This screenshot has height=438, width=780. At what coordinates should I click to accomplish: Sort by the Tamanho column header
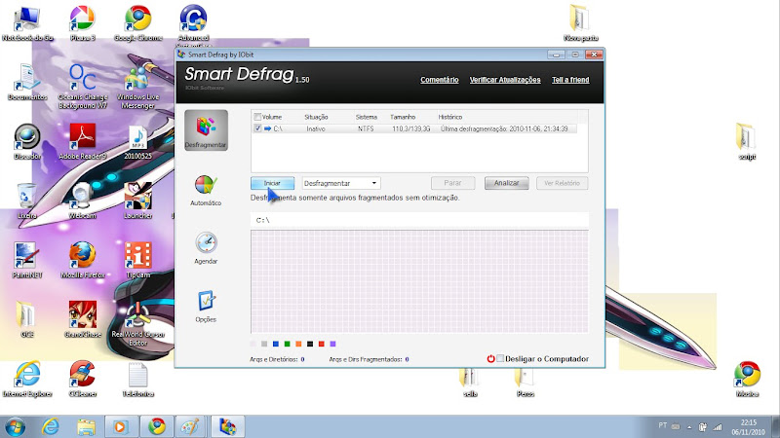(403, 117)
